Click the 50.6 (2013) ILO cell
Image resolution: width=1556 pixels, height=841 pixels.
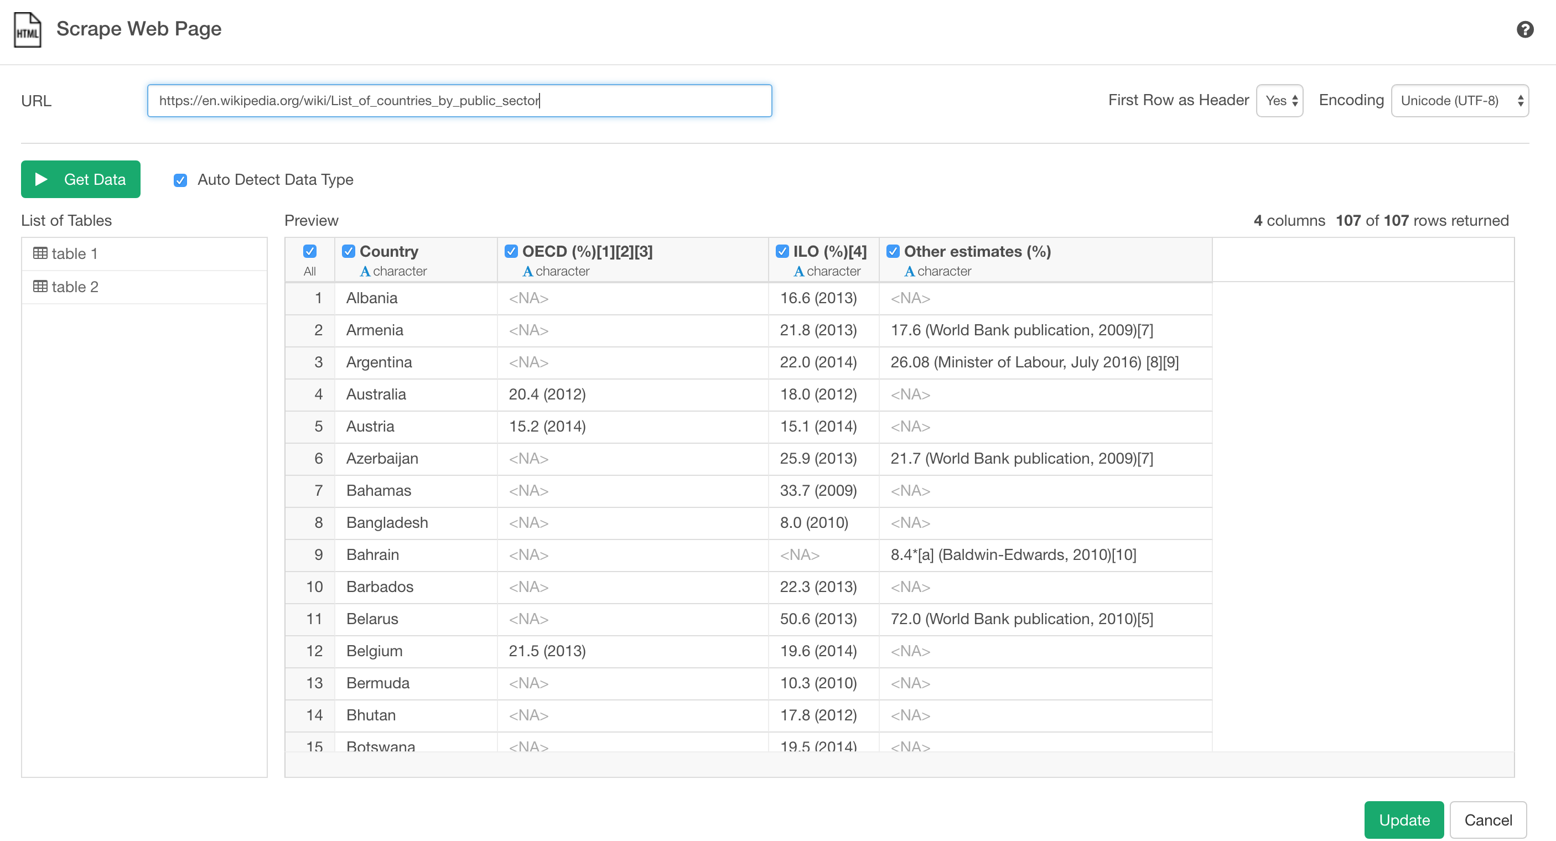[823, 619]
